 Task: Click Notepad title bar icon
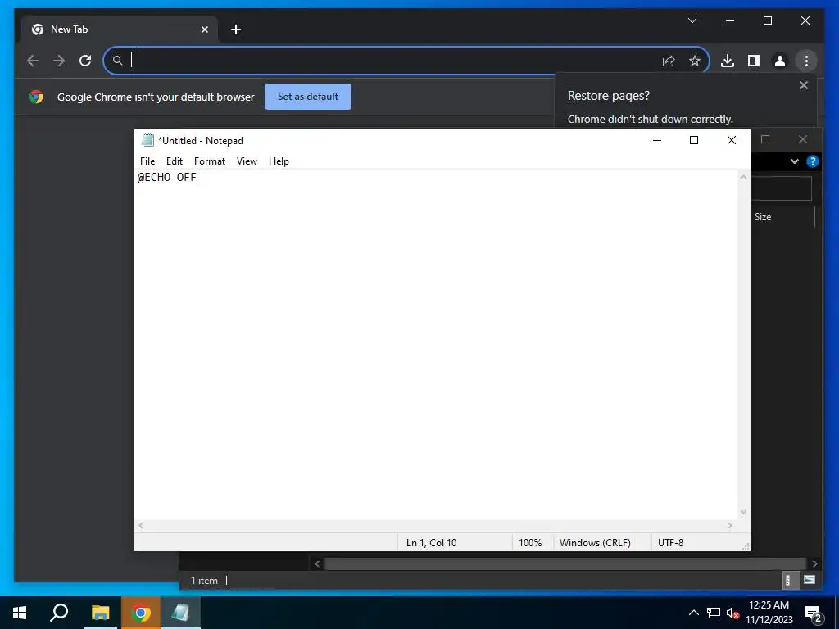(x=147, y=140)
